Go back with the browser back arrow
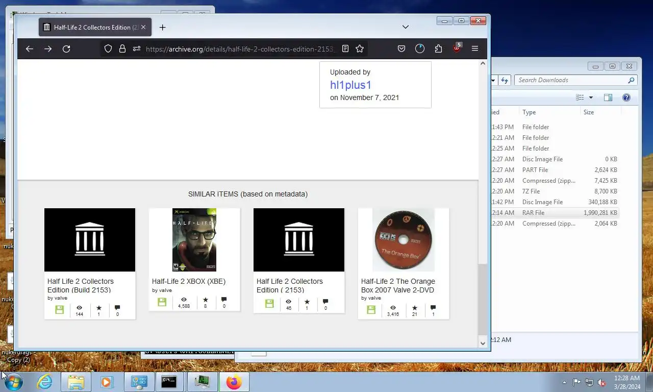Viewport: 653px width, 392px height. tap(30, 48)
